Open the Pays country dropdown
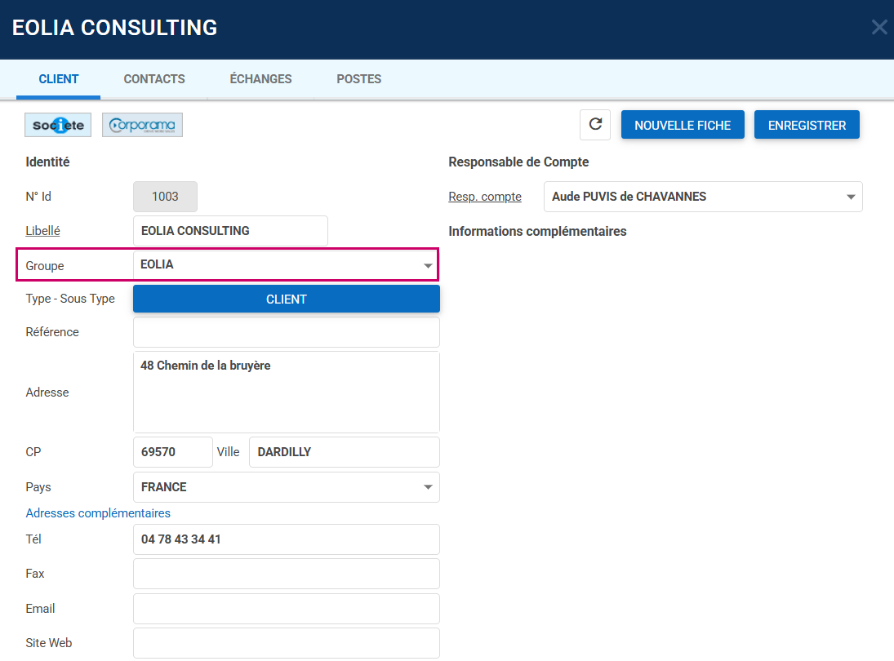The image size is (894, 661). click(x=427, y=487)
